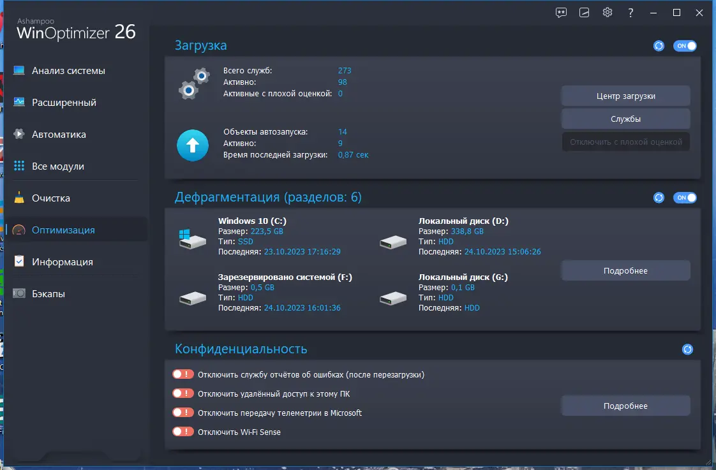Open Автоматика section
This screenshot has height=470, width=716.
59,135
